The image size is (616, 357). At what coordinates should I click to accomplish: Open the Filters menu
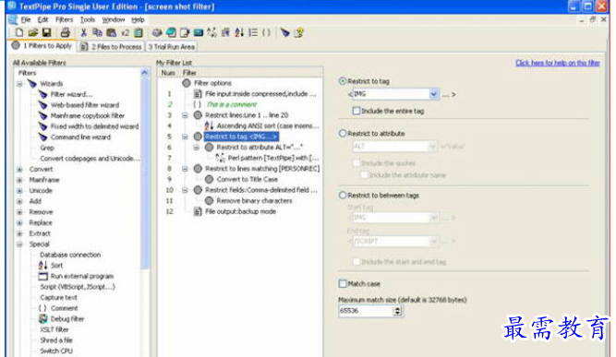tap(64, 19)
